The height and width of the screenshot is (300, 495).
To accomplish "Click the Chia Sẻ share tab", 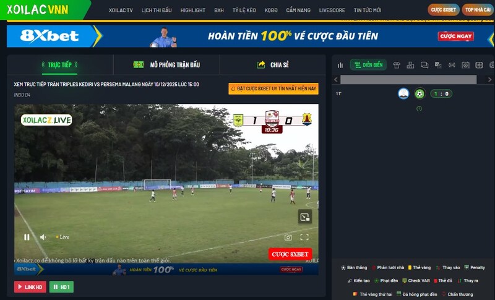I will coord(272,65).
